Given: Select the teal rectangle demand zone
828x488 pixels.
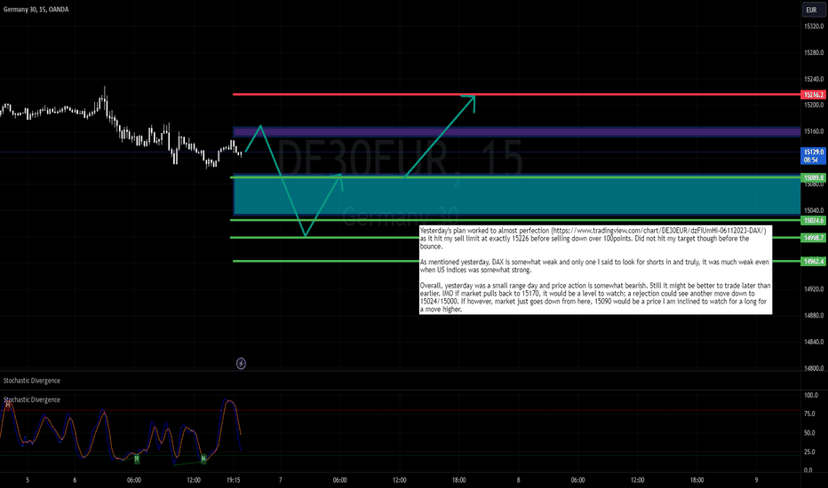Looking at the screenshot, I should coord(516,196).
